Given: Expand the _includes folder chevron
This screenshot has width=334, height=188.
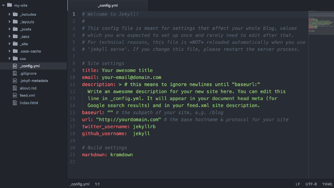Looking at the screenshot, I should (9, 14).
